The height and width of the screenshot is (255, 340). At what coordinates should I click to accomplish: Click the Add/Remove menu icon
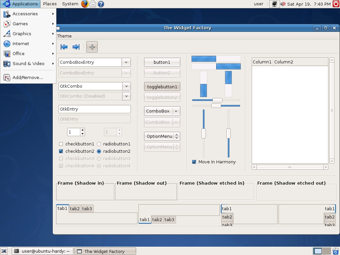7,78
